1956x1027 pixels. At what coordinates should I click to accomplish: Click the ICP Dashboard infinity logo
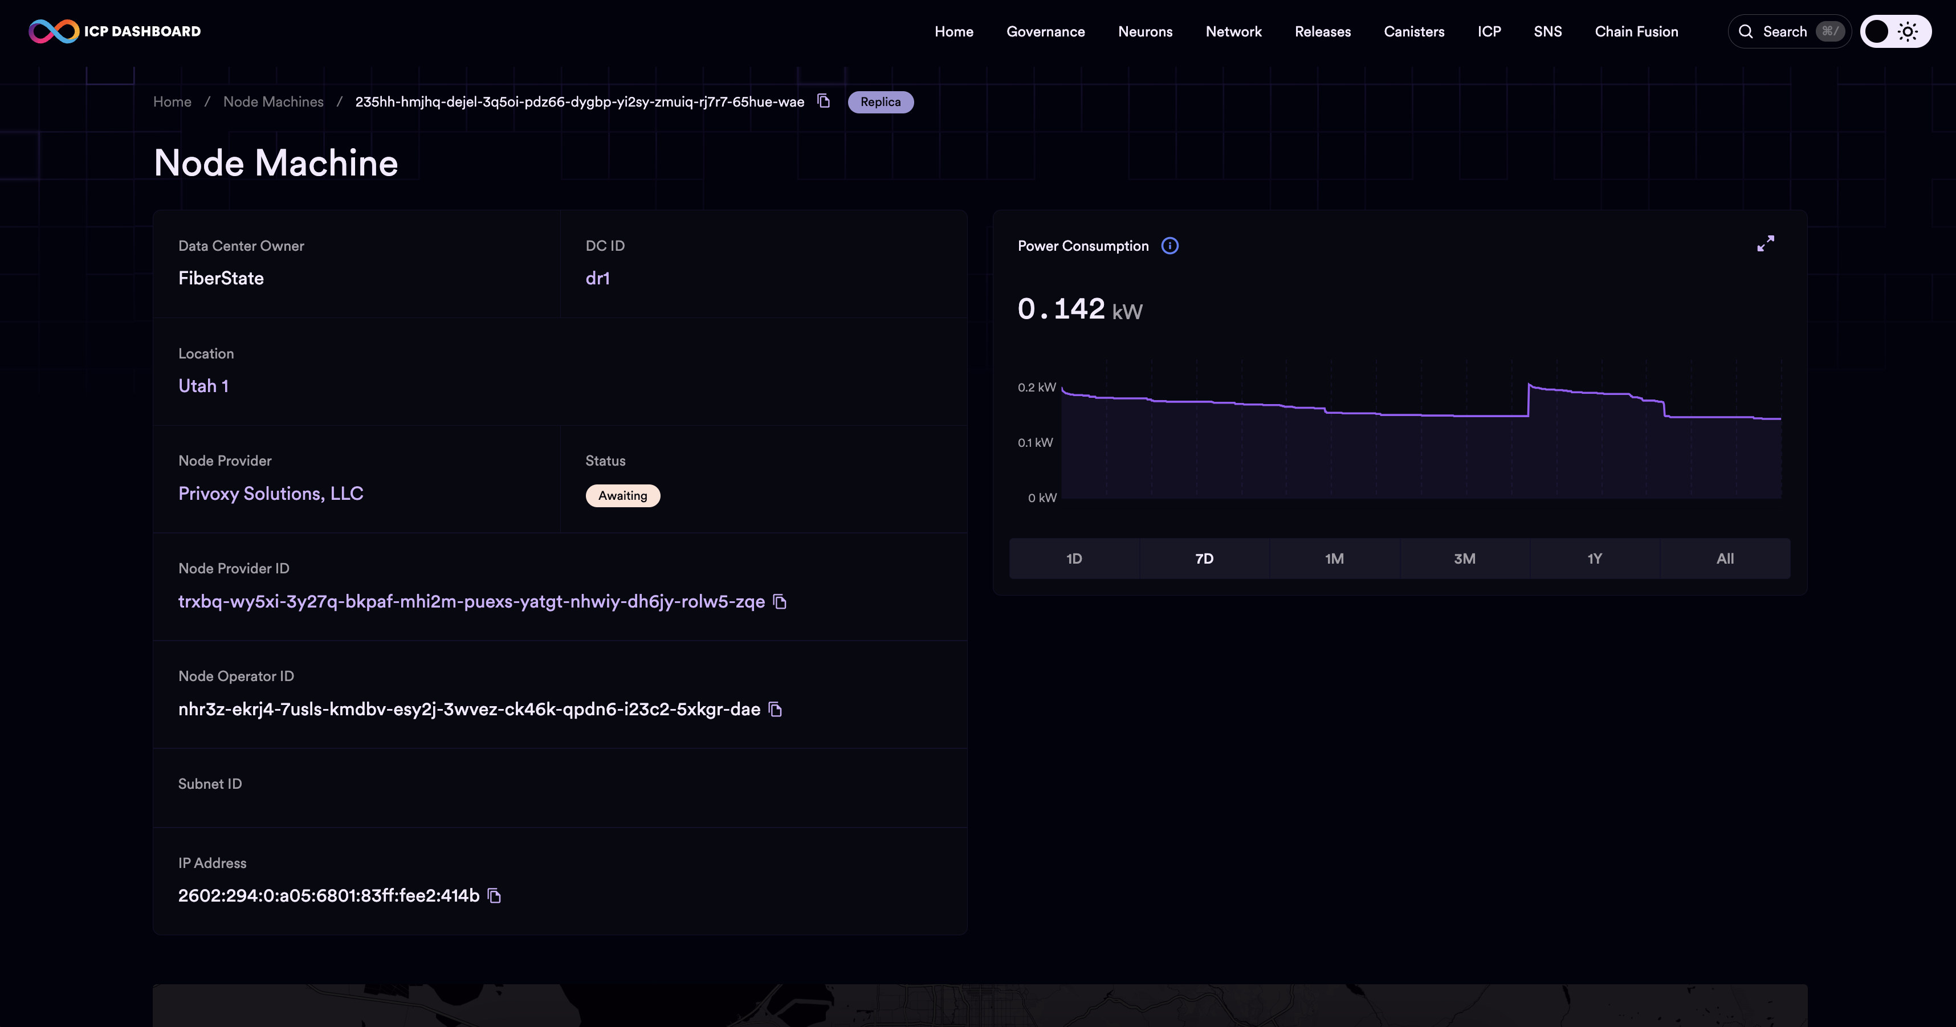click(x=53, y=31)
